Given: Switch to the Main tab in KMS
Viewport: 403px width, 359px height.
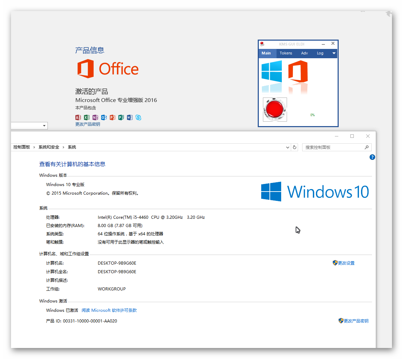Looking at the screenshot, I should tap(266, 53).
